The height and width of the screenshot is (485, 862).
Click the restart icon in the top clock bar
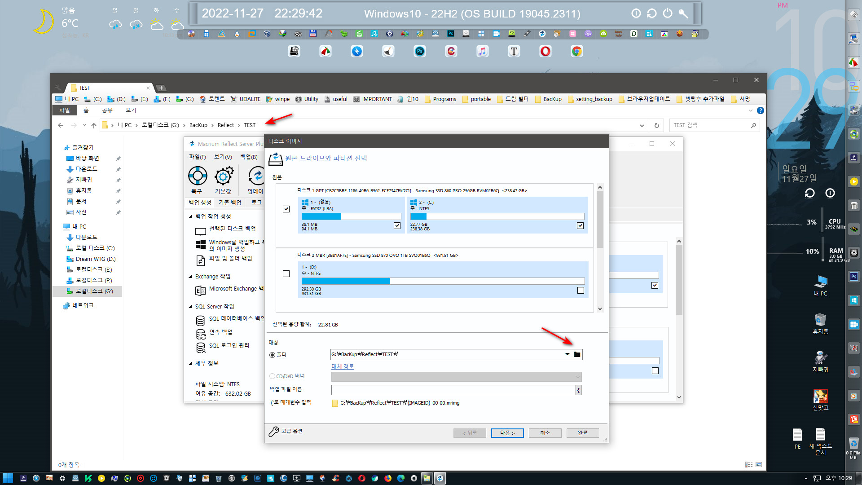point(651,13)
